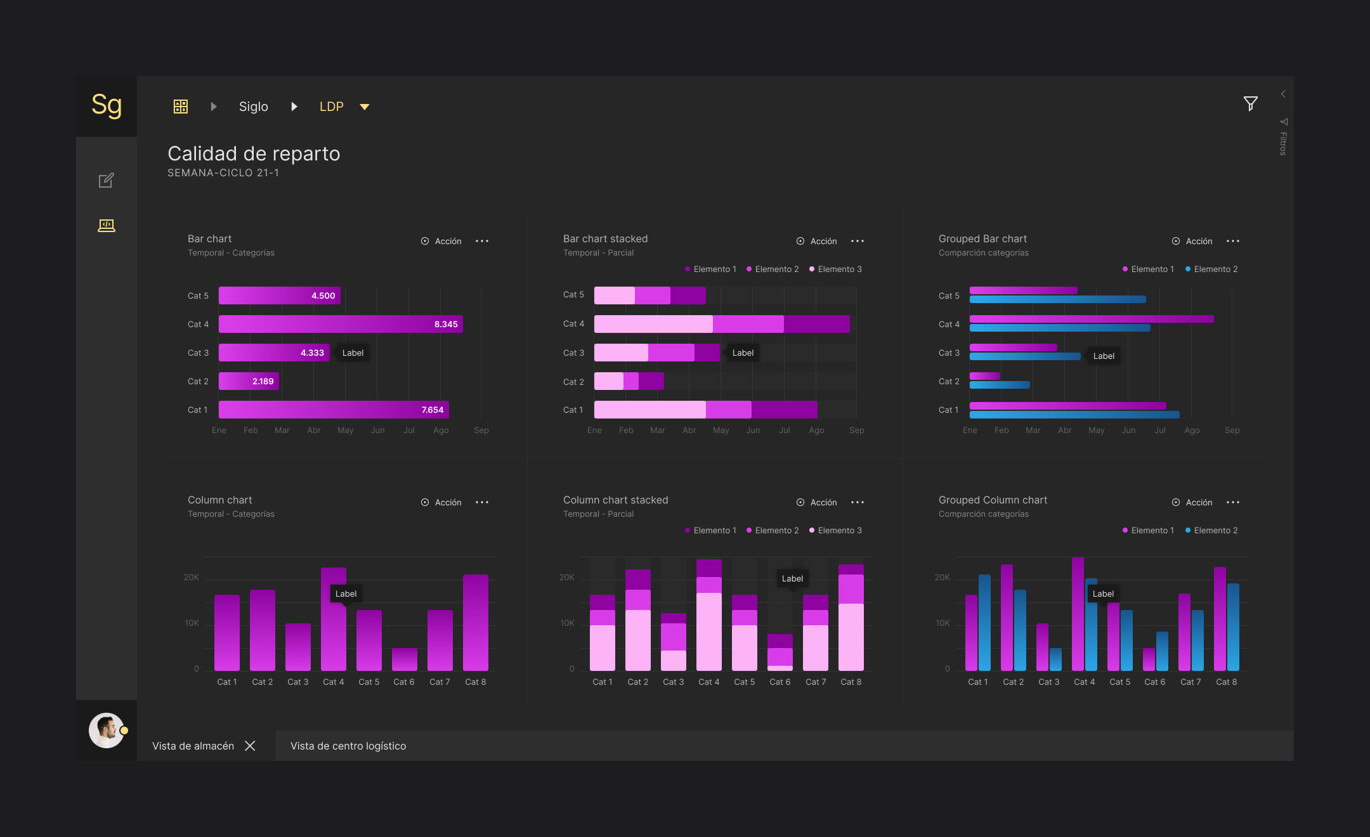Toggle Elemento 2 legend in Bar chart stacked
The width and height of the screenshot is (1370, 837).
click(773, 269)
